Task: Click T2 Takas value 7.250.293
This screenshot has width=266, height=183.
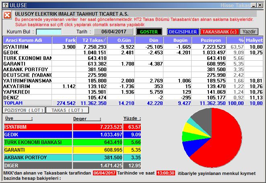Action: pyautogui.click(x=95, y=47)
